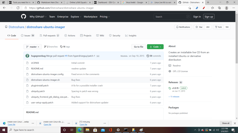The image size is (238, 133).
Task: Reload the page with refresh icon
Action: pyautogui.click(x=18, y=8)
